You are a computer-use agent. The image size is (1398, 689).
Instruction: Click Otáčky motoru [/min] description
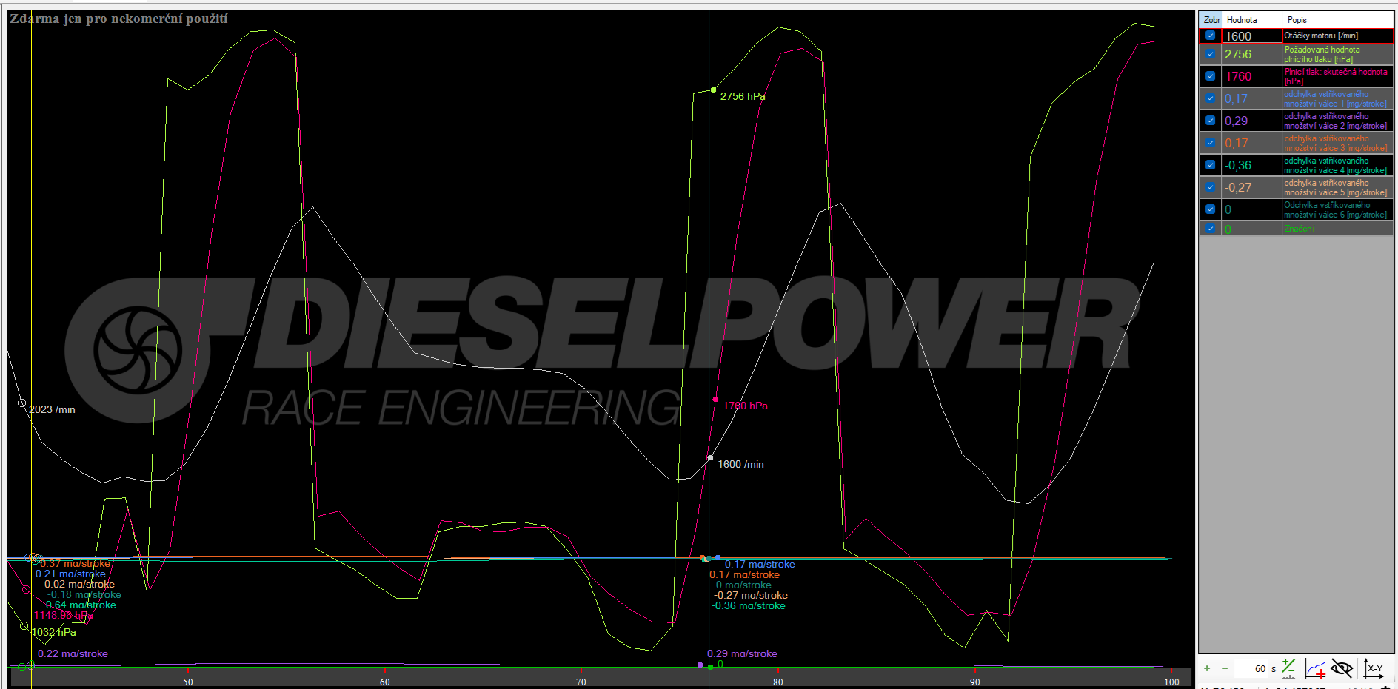(1337, 36)
